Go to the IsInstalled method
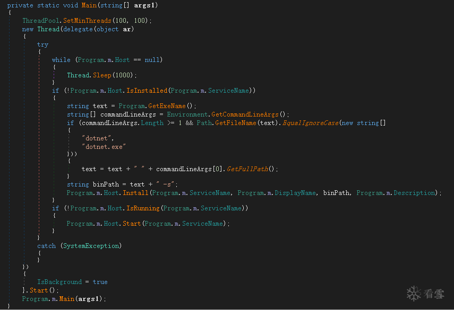Image resolution: width=454 pixels, height=310 pixels. point(147,91)
